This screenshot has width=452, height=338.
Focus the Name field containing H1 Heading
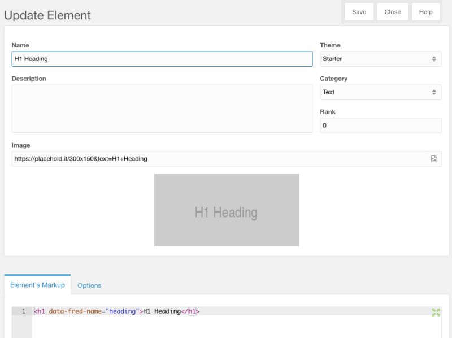tap(162, 59)
